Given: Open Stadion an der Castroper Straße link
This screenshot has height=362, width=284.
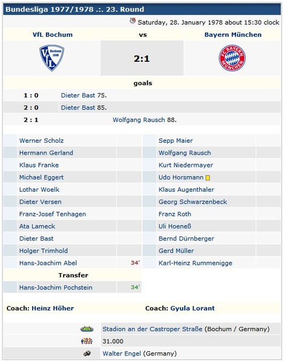Looking at the screenshot, I should 153,329.
